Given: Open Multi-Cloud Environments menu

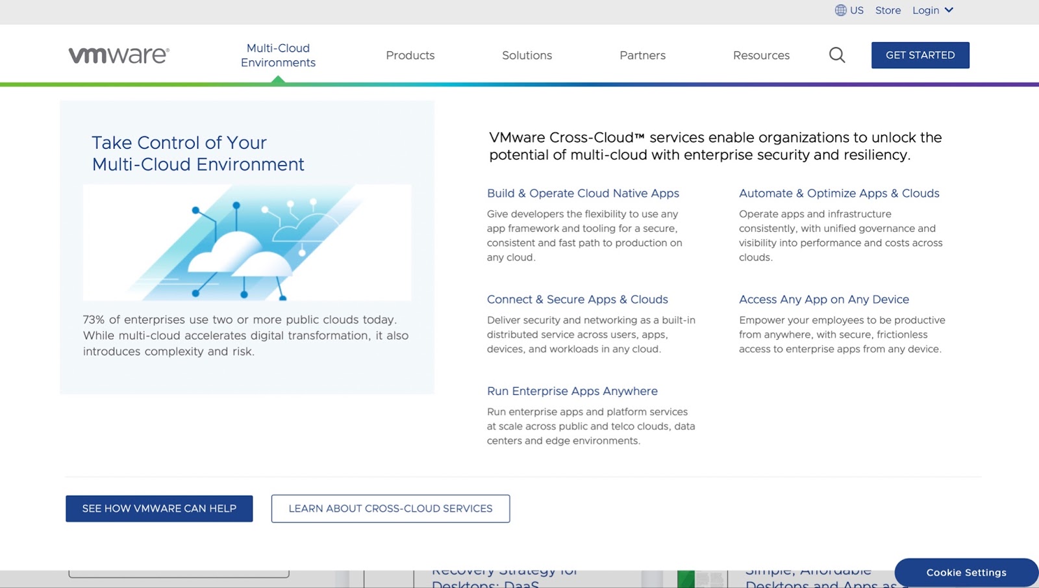Looking at the screenshot, I should [278, 55].
